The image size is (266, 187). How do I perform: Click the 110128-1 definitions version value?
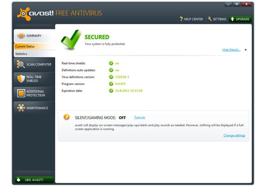point(122,77)
